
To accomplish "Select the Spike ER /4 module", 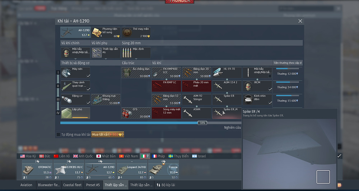I will [x=227, y=113].
